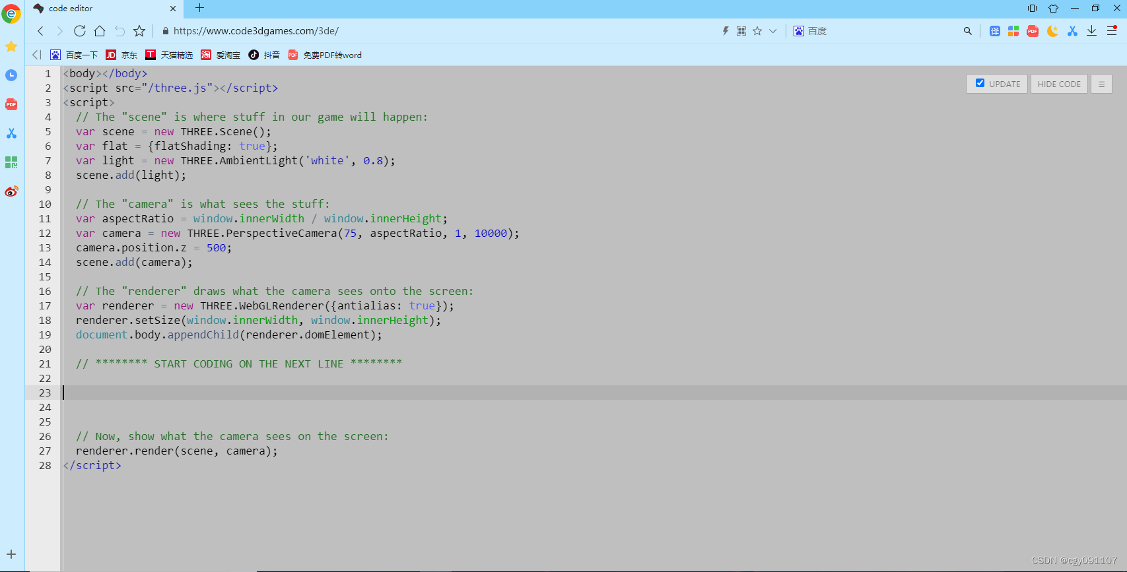Image resolution: width=1127 pixels, height=572 pixels.
Task: Restore the recently closed tab
Action: (x=120, y=31)
